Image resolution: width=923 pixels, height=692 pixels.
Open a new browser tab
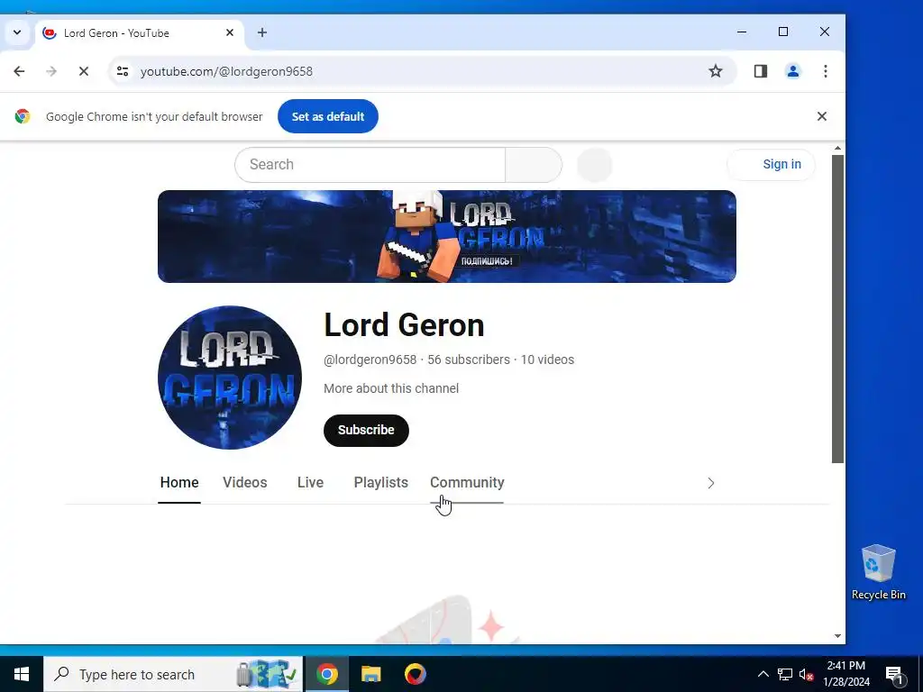click(x=262, y=32)
